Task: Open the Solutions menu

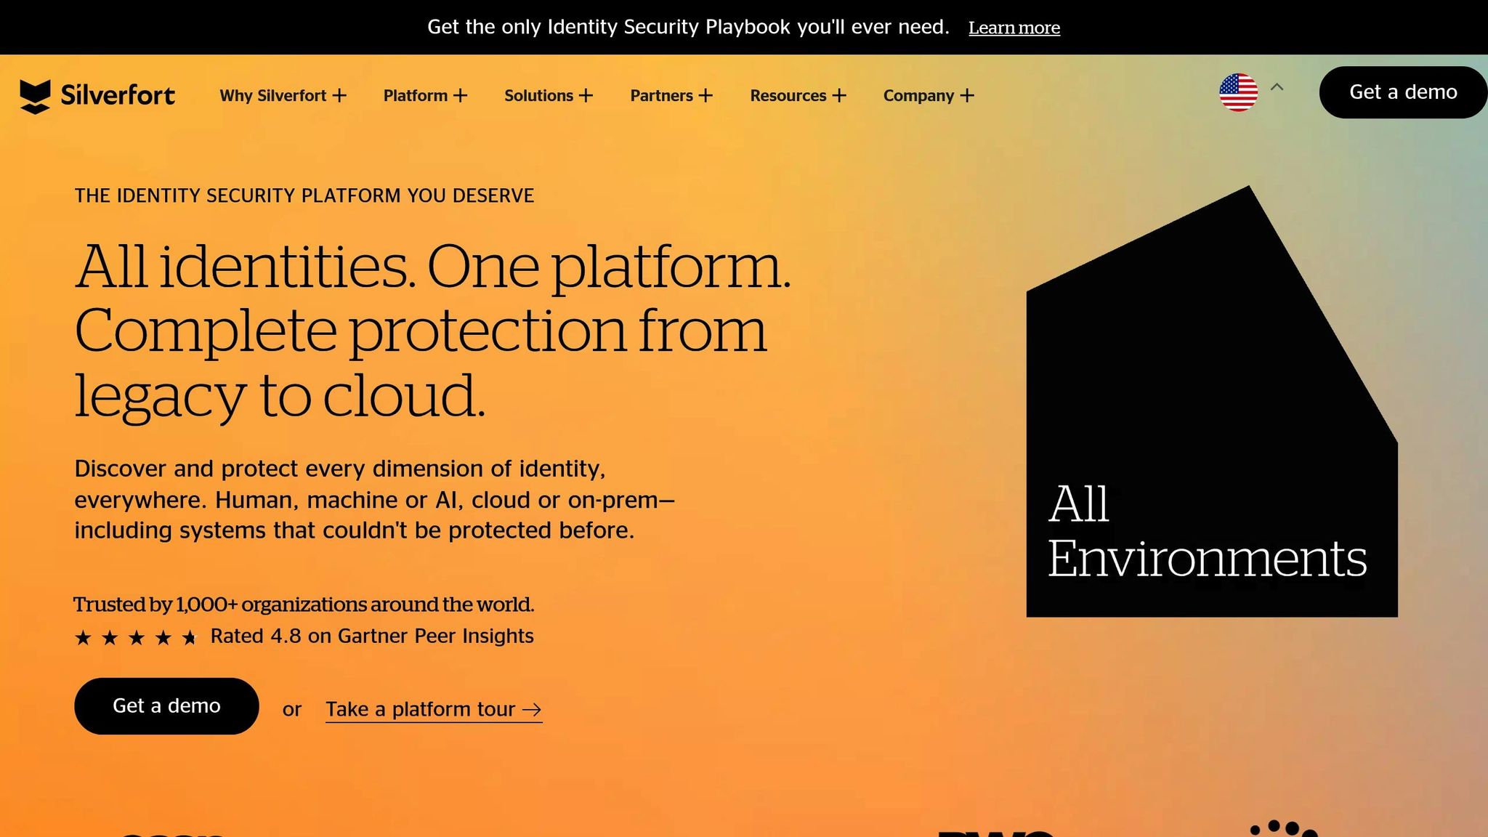Action: [x=539, y=96]
